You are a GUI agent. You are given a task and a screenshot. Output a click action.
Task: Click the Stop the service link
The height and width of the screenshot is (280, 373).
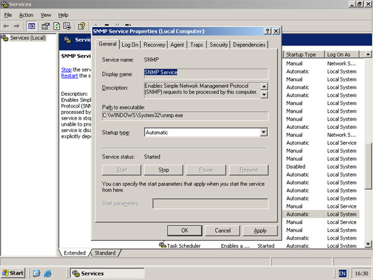(67, 70)
